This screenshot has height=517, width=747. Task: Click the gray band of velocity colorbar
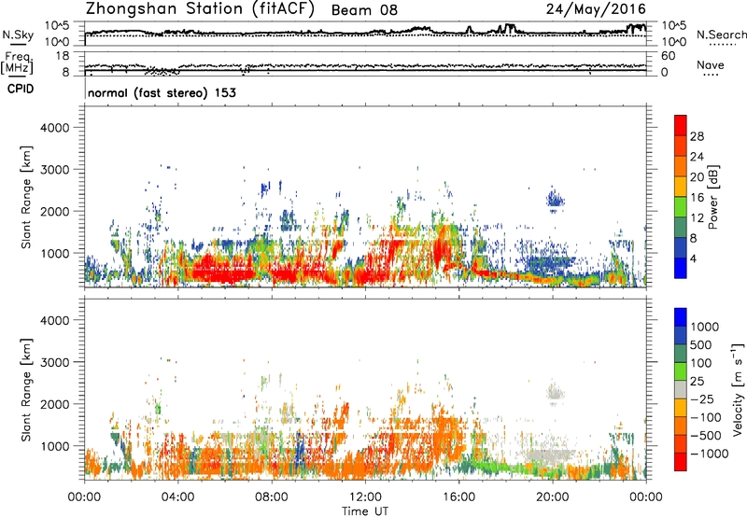681,389
